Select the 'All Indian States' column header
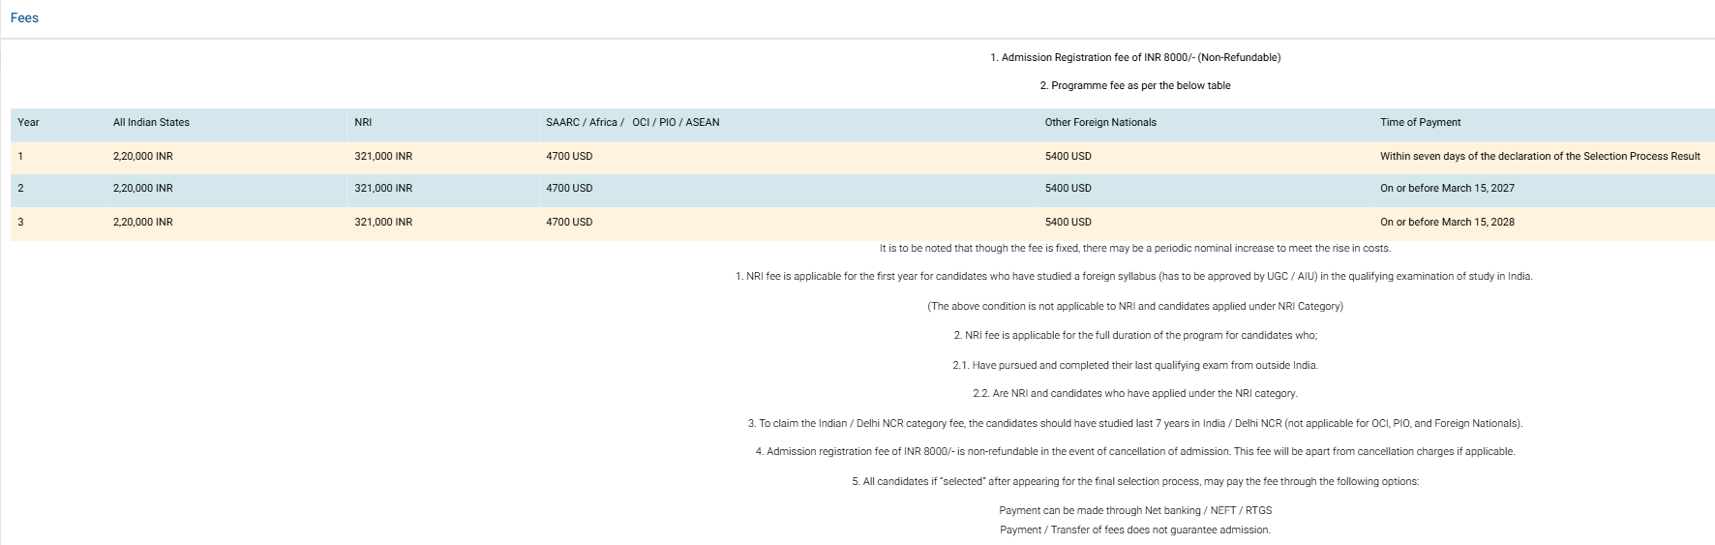This screenshot has height=545, width=1715. tap(151, 122)
